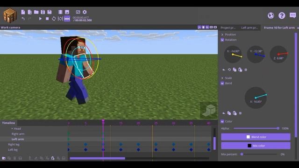This screenshot has height=168, width=299.
Task: Click the properties panel vertical scrollbar
Action: 296,85
